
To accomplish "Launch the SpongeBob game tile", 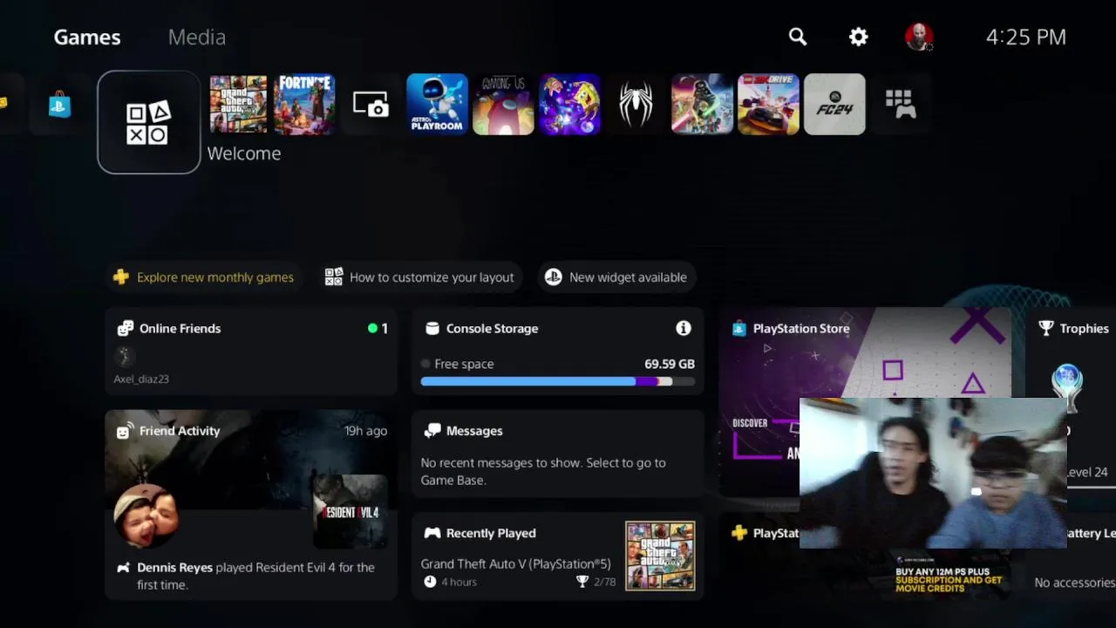I will pos(569,105).
